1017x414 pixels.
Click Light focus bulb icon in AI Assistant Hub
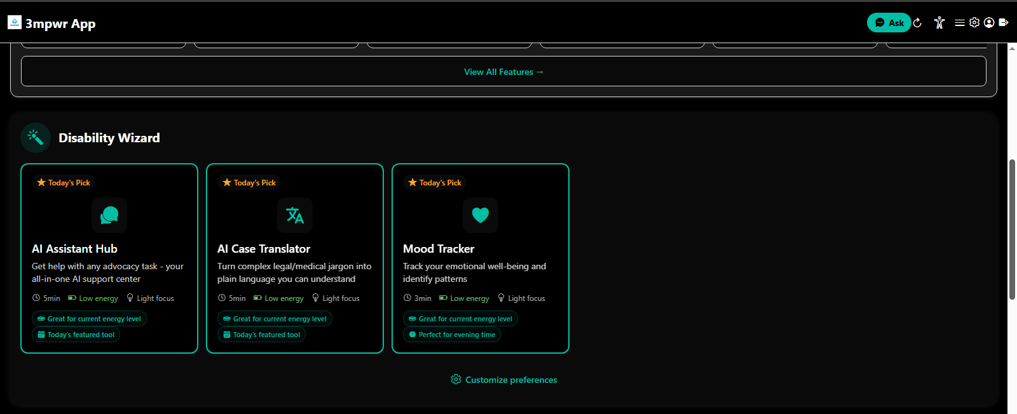130,298
